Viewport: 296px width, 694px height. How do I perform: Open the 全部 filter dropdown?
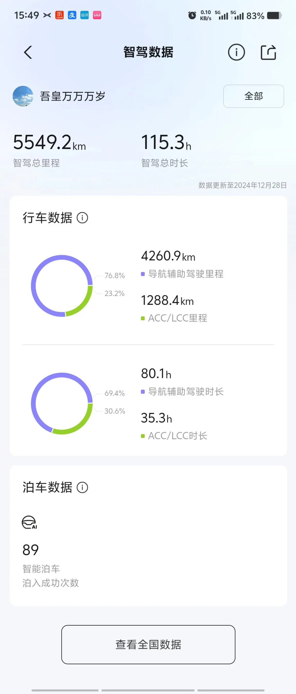click(x=254, y=96)
